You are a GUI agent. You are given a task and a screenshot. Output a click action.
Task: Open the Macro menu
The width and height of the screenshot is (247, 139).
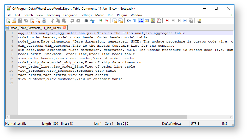100,15
